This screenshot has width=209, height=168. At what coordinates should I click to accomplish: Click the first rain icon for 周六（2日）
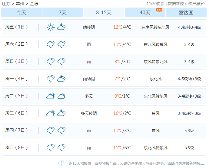tap(51, 44)
